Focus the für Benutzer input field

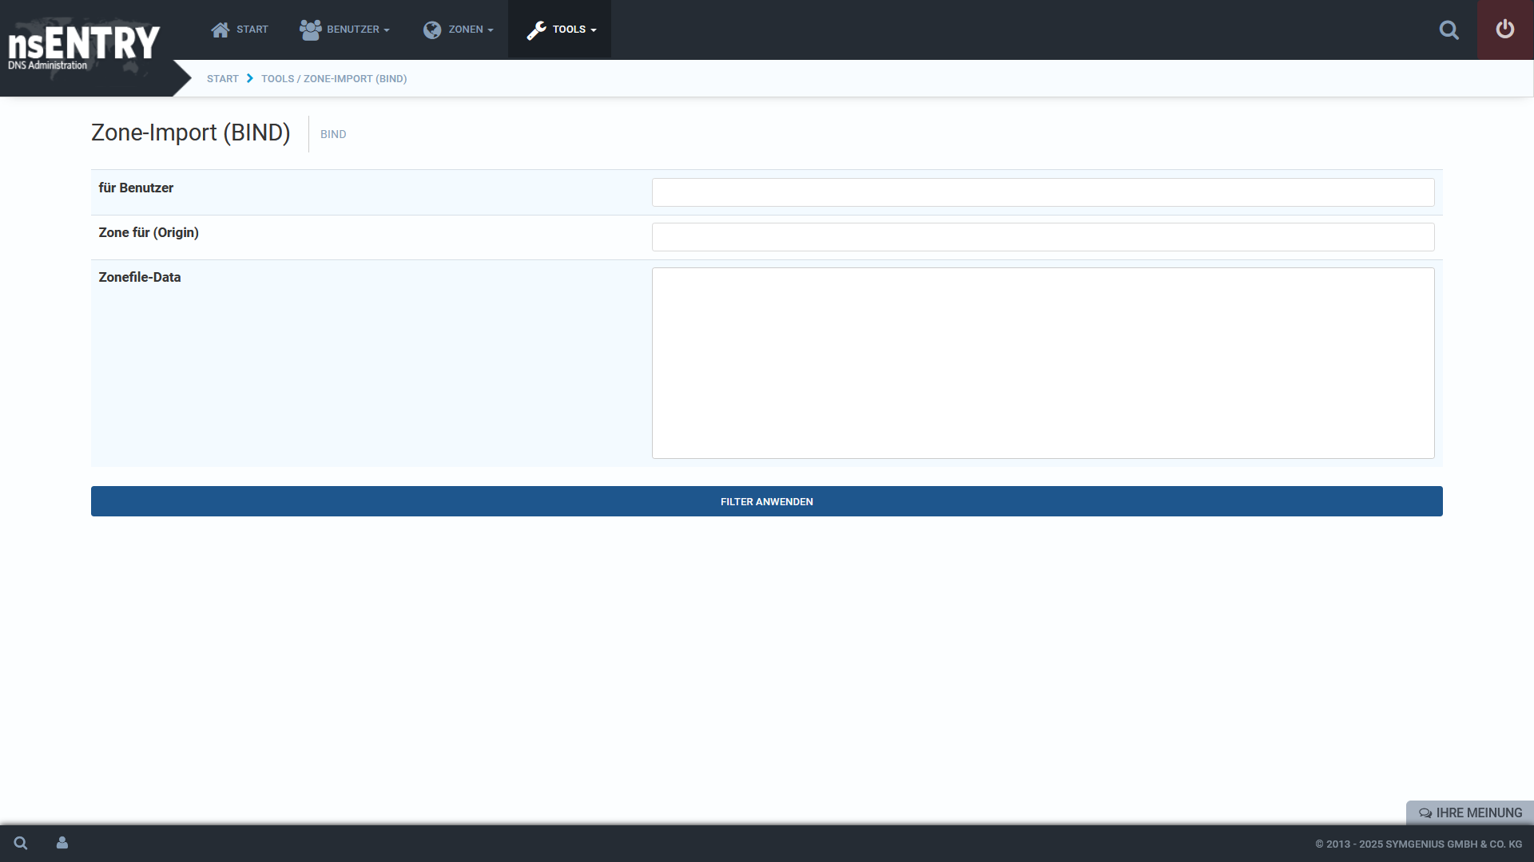tap(1043, 192)
